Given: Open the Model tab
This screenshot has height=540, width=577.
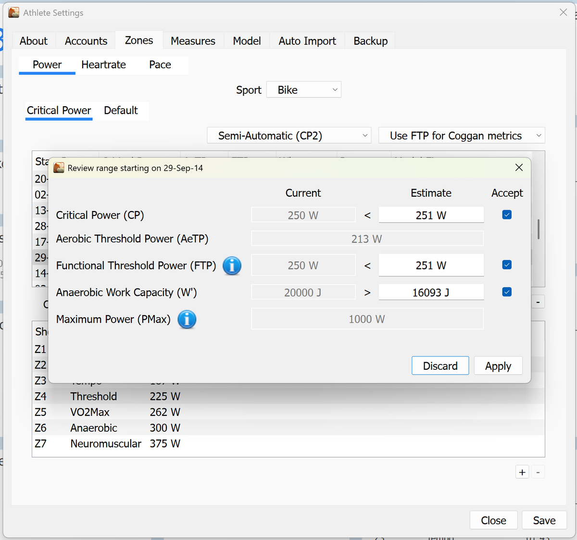Looking at the screenshot, I should [x=247, y=41].
